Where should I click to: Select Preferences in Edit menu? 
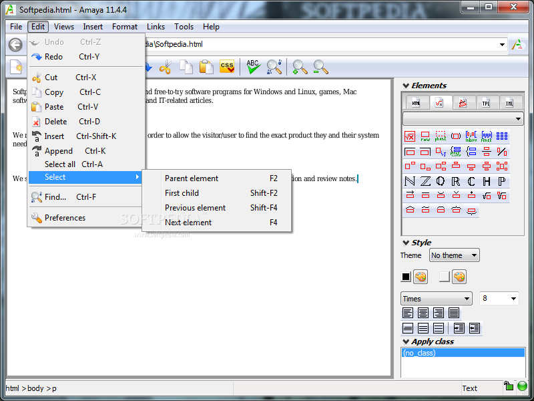pyautogui.click(x=85, y=218)
